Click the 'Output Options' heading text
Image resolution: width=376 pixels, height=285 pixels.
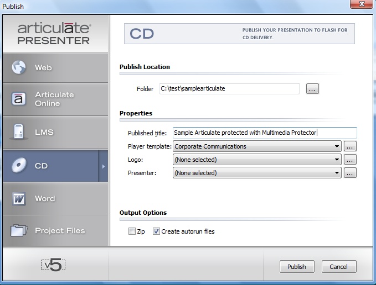(143, 213)
